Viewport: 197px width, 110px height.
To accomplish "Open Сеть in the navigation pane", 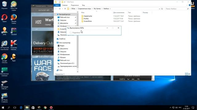I will pos(61,70).
